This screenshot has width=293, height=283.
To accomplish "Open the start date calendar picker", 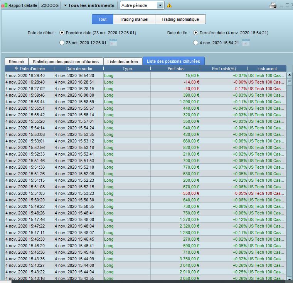I will click(x=113, y=43).
